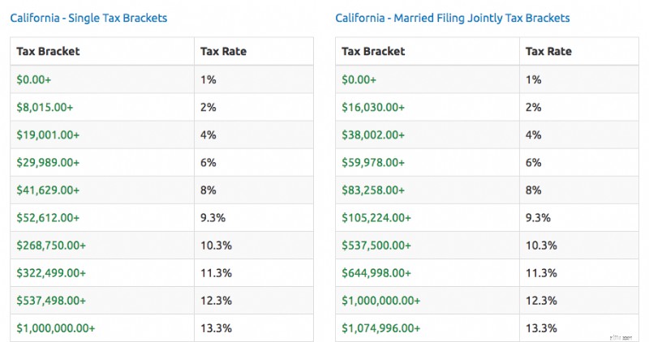
Task: Click the $8,015.00+ single bracket
Action: 45,108
